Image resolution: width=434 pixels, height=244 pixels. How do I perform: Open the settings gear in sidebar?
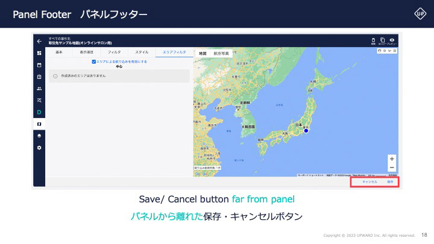point(39,148)
